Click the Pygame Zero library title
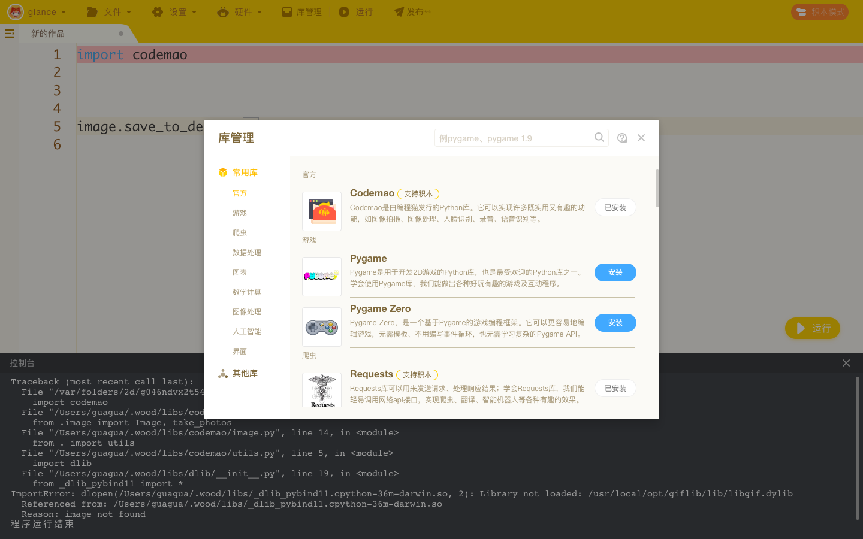863x539 pixels. (x=381, y=309)
